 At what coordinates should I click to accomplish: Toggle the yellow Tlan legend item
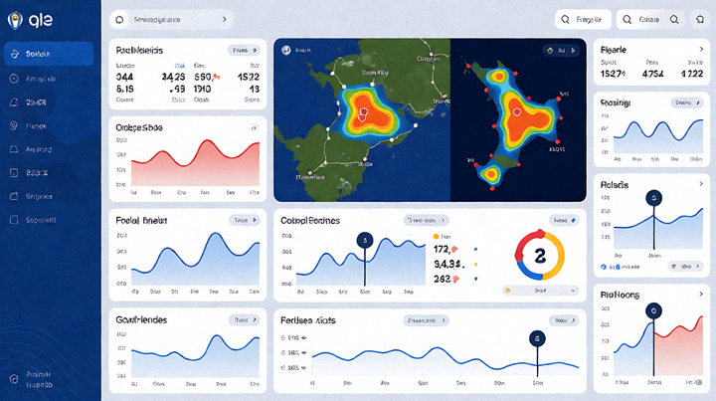point(442,236)
